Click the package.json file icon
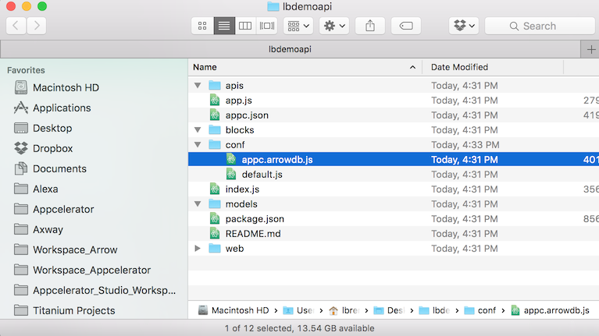 [x=215, y=219]
